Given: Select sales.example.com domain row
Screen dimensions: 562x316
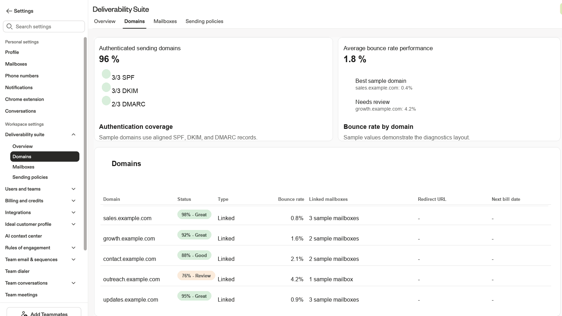Looking at the screenshot, I should click(x=326, y=216).
